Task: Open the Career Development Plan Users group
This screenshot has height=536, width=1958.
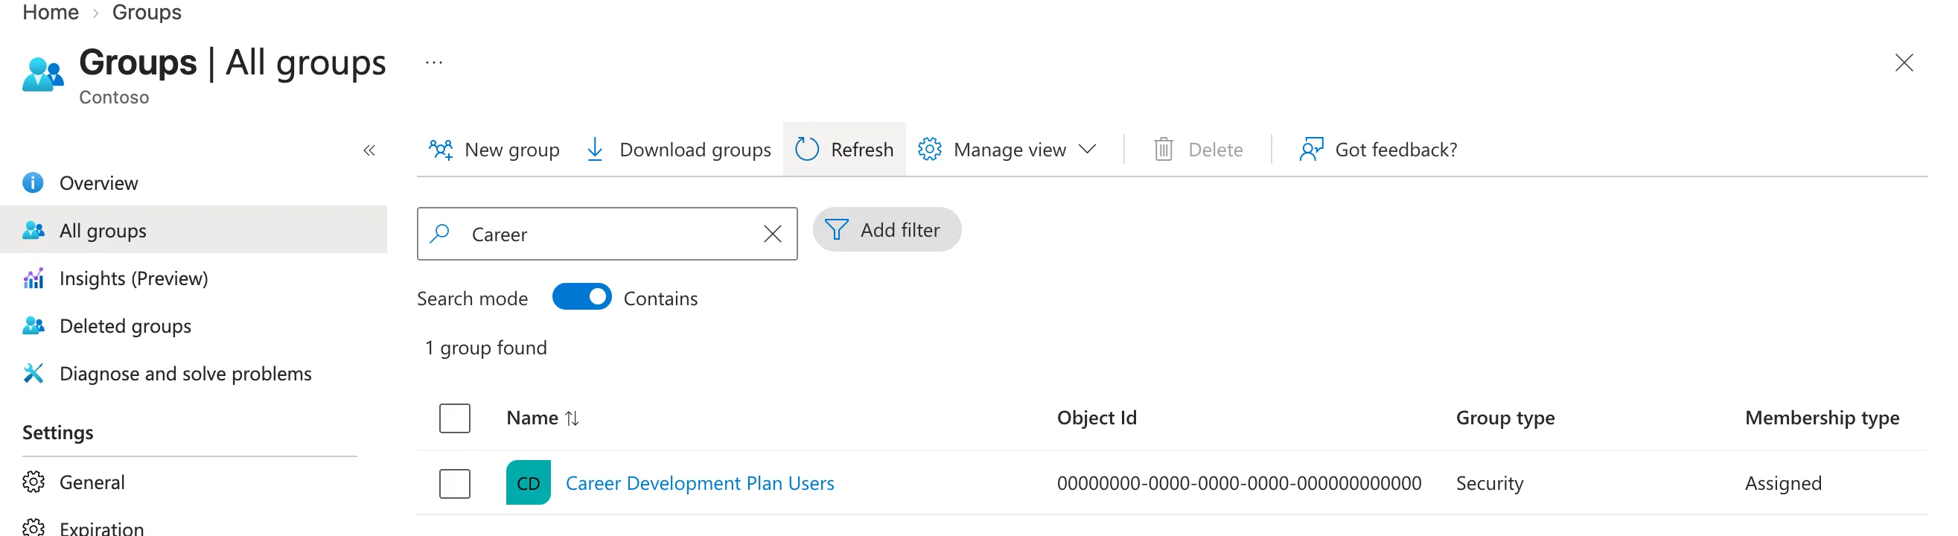Action: coord(700,484)
